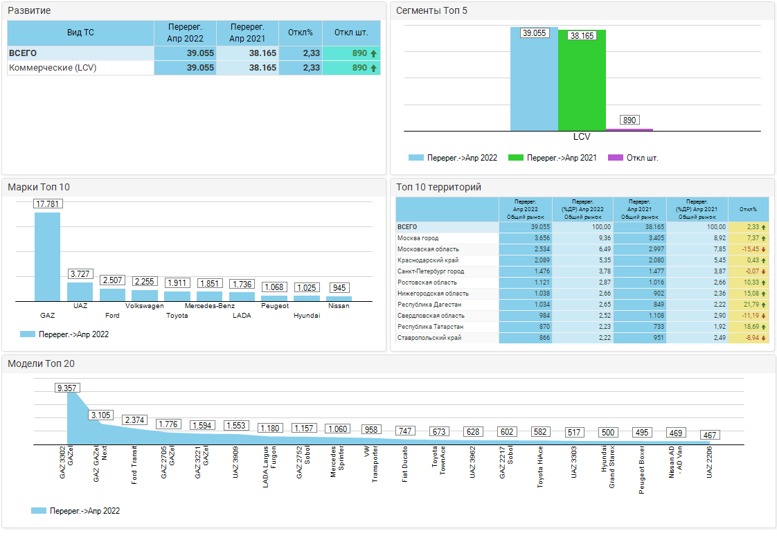The image size is (777, 549).
Task: Click the trend arrow for Республика Дагестан
Action: (x=764, y=305)
